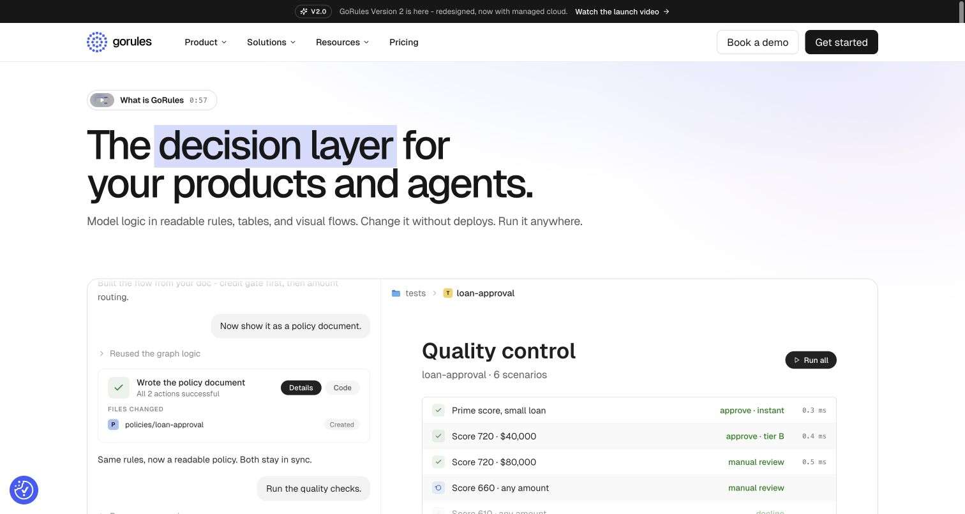Click the P file icon beside policies/loan-approval

(113, 425)
